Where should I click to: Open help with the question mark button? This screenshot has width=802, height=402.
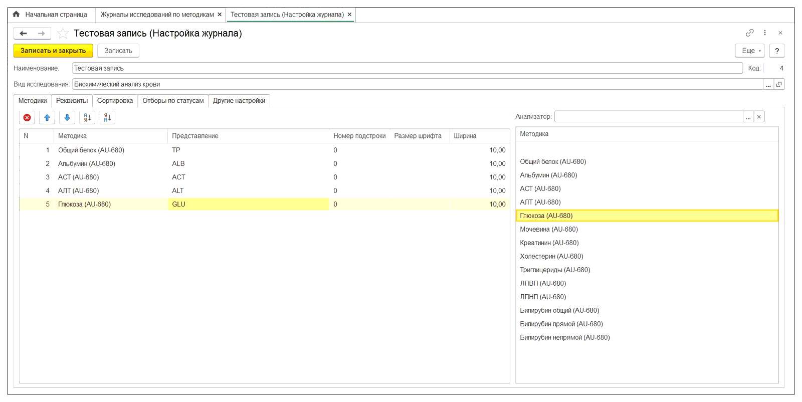[777, 51]
